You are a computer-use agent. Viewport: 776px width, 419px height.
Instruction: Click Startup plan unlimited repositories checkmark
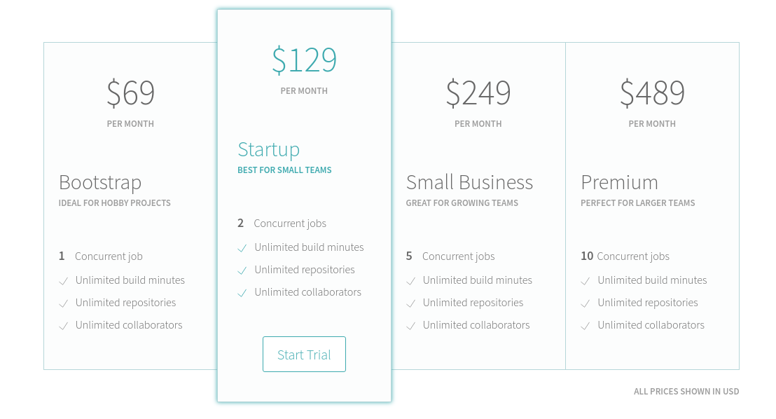pyautogui.click(x=242, y=270)
